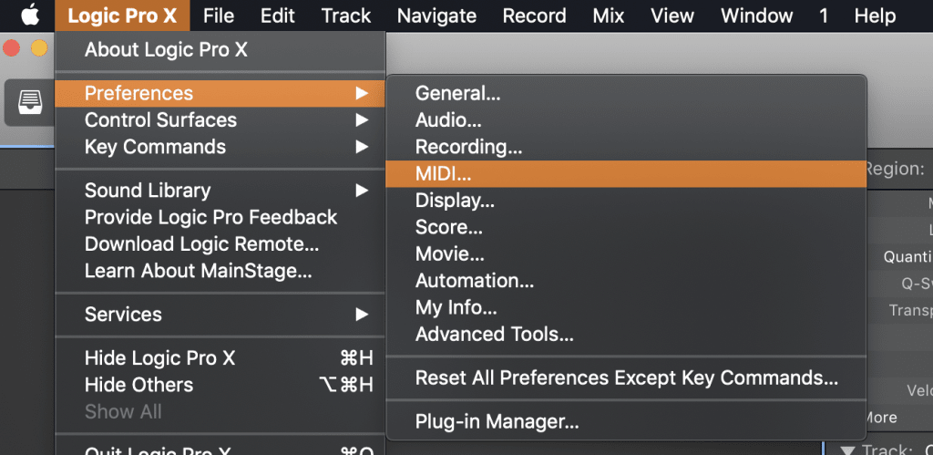Open the Record menu
This screenshot has width=933, height=455.
(534, 16)
